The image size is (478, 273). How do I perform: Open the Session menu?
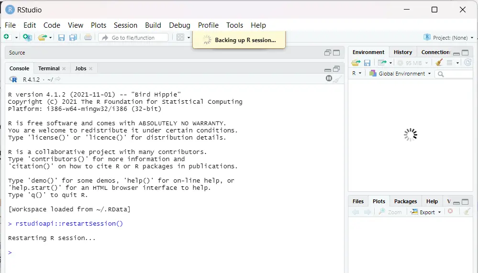click(x=125, y=25)
